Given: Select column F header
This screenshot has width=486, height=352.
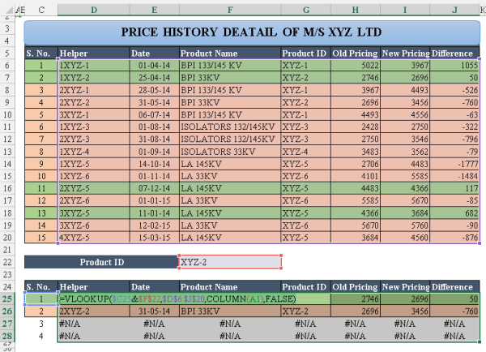Looking at the screenshot, I should click(229, 10).
